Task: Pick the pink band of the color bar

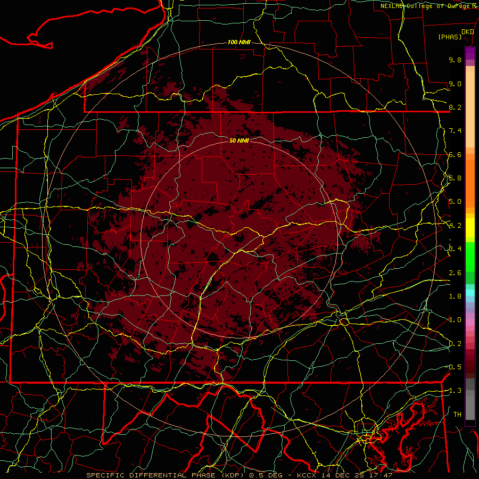Action: coord(470,323)
